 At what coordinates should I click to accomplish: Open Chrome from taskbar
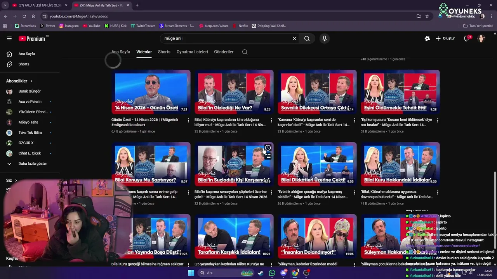click(x=295, y=273)
